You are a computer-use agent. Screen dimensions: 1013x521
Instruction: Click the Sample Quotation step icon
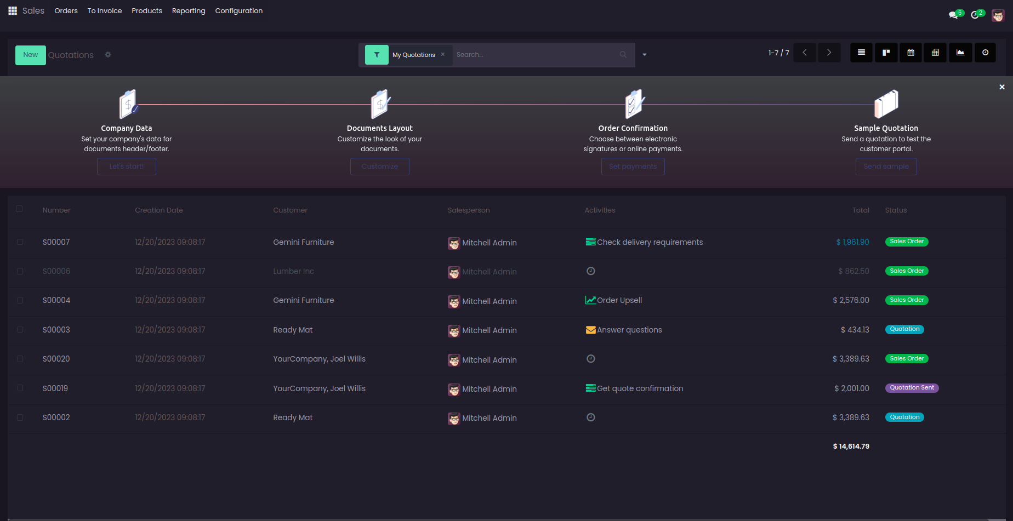pos(886,104)
